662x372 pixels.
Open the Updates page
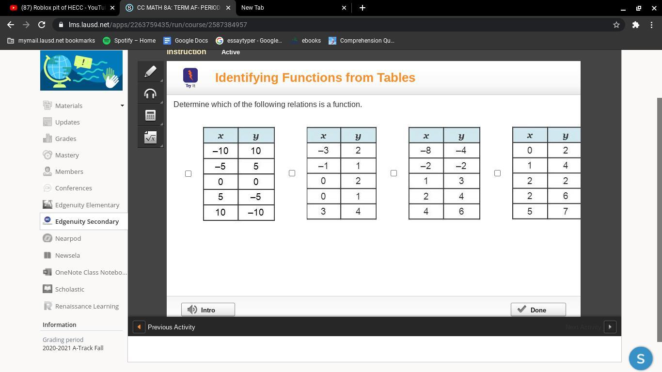(67, 122)
